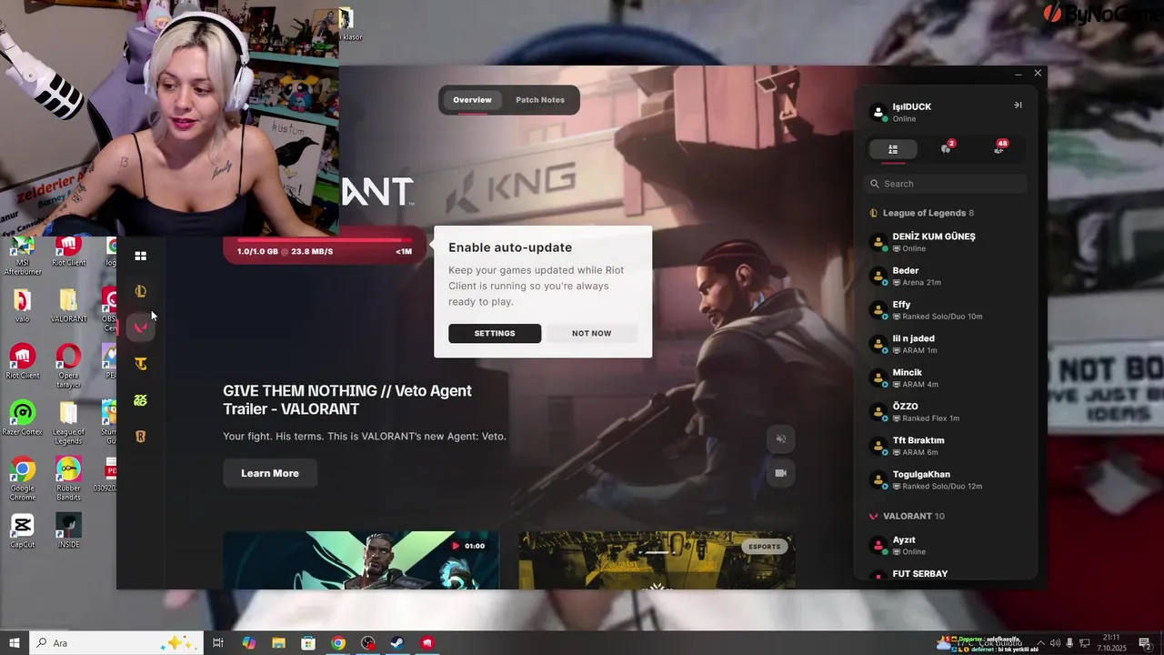Open the notification center icon
The width and height of the screenshot is (1164, 655).
click(1145, 643)
